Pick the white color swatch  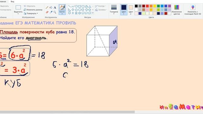click(x=136, y=10)
